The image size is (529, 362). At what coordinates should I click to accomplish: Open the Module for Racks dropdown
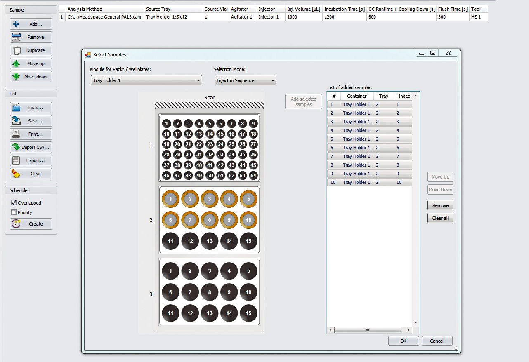146,80
